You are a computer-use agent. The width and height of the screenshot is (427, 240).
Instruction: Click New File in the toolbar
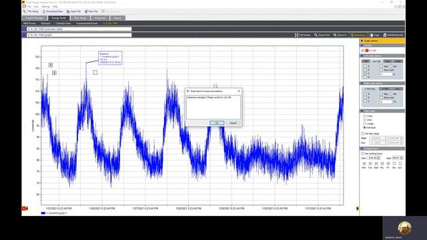click(91, 11)
